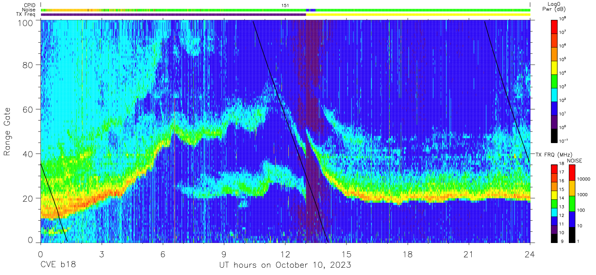Select the black 1–10 NOISE colorbar segment
Image resolution: width=596 pixels, height=275 pixels.
tap(572, 234)
